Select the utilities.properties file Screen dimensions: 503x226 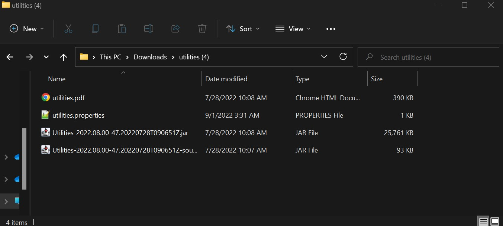(78, 115)
